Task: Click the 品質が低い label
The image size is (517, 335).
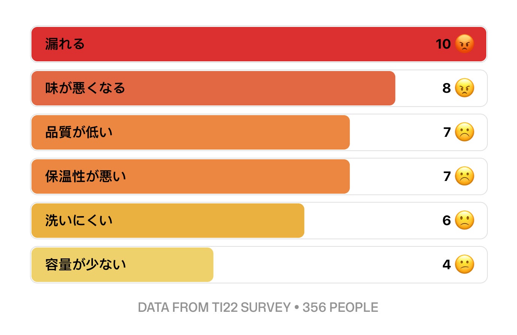Action: (79, 132)
